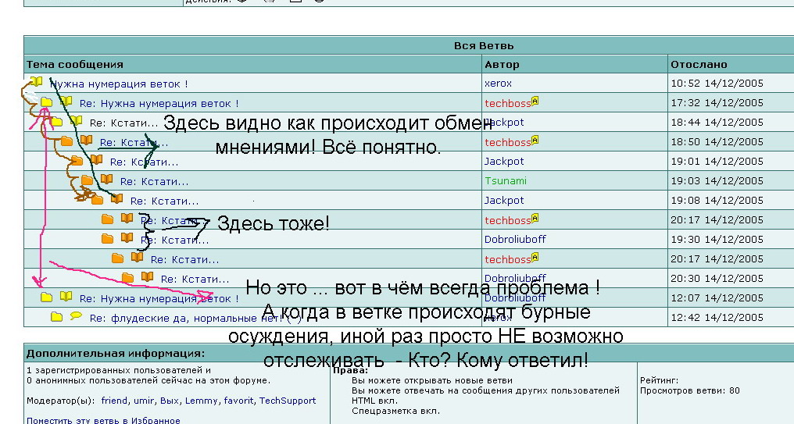Click the book icon in the 12:07 reply row
Image resolution: width=794 pixels, height=424 pixels.
coord(66,297)
